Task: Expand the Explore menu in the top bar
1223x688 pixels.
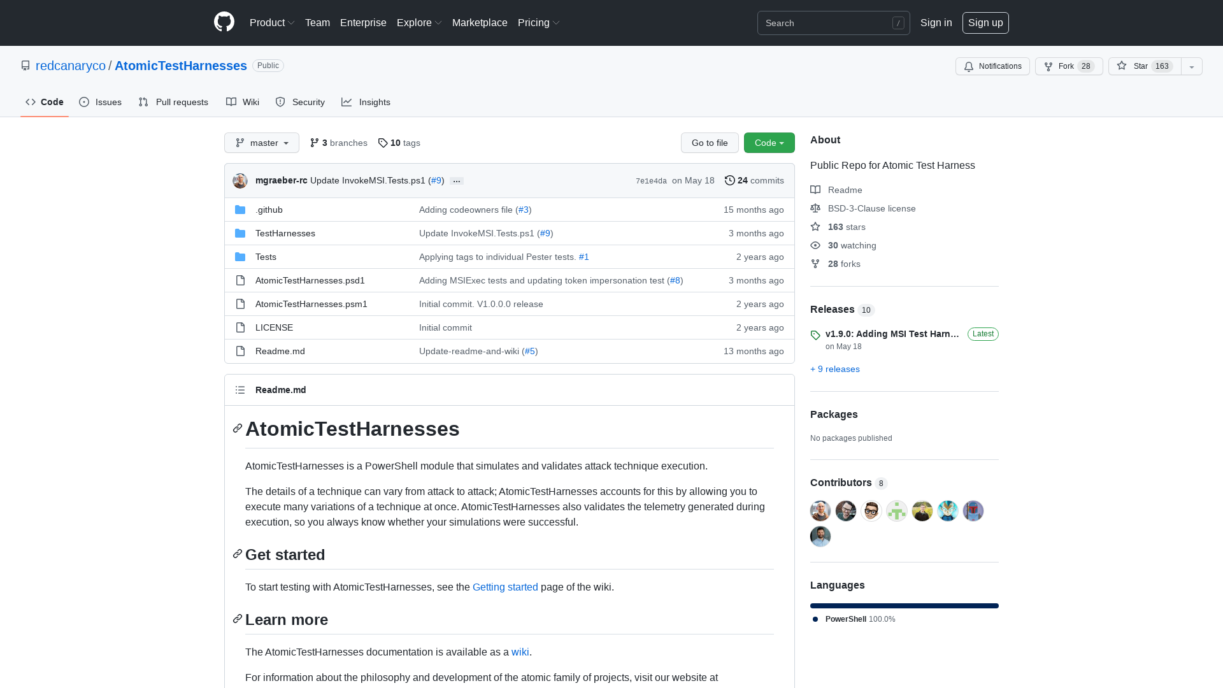Action: tap(418, 22)
